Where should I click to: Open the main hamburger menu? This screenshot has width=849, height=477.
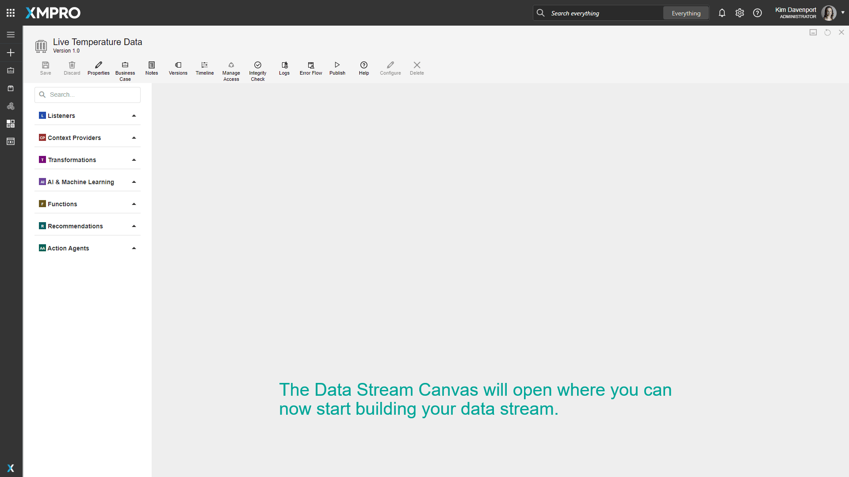pyautogui.click(x=11, y=34)
